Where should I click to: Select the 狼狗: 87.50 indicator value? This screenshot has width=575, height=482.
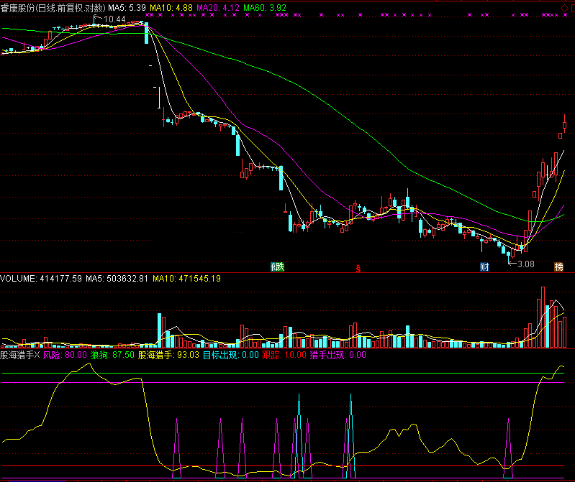(x=112, y=355)
